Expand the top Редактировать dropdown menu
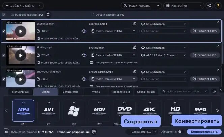 pos(158,6)
